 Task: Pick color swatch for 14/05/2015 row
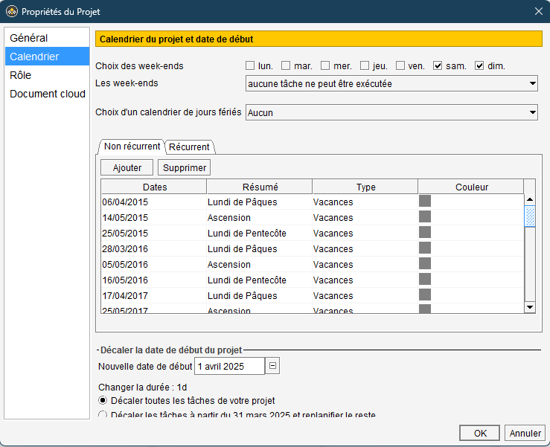click(x=425, y=216)
